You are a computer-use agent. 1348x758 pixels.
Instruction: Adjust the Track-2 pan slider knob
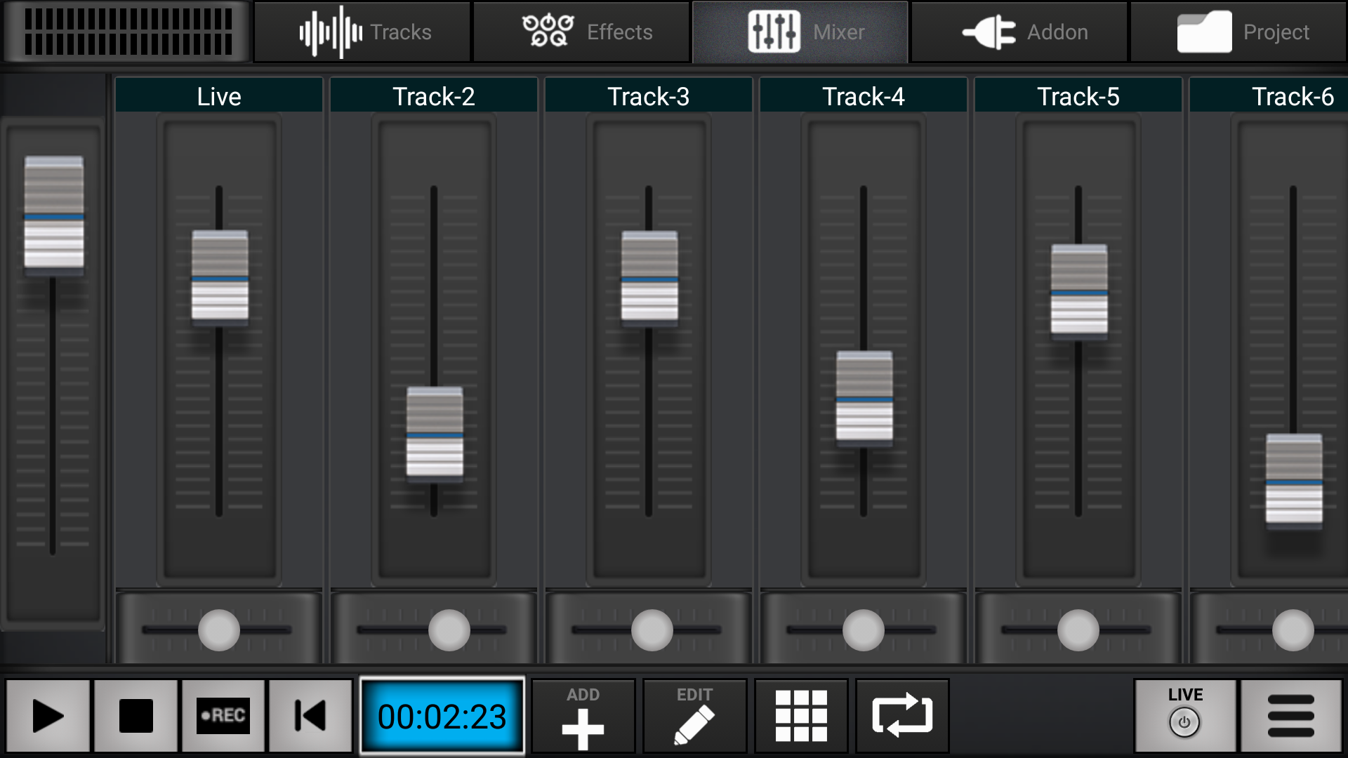pos(448,630)
